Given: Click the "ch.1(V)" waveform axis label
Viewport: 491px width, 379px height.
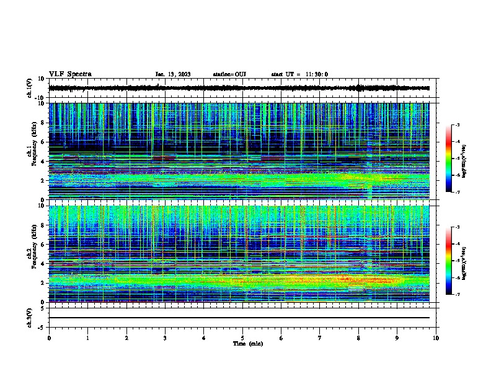Looking at the screenshot, I should (30, 88).
